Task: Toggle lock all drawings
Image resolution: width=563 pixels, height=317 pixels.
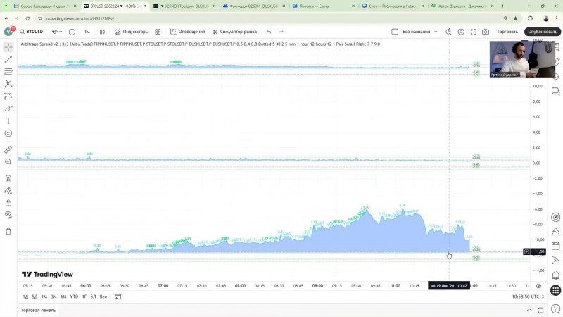Action: pyautogui.click(x=8, y=203)
